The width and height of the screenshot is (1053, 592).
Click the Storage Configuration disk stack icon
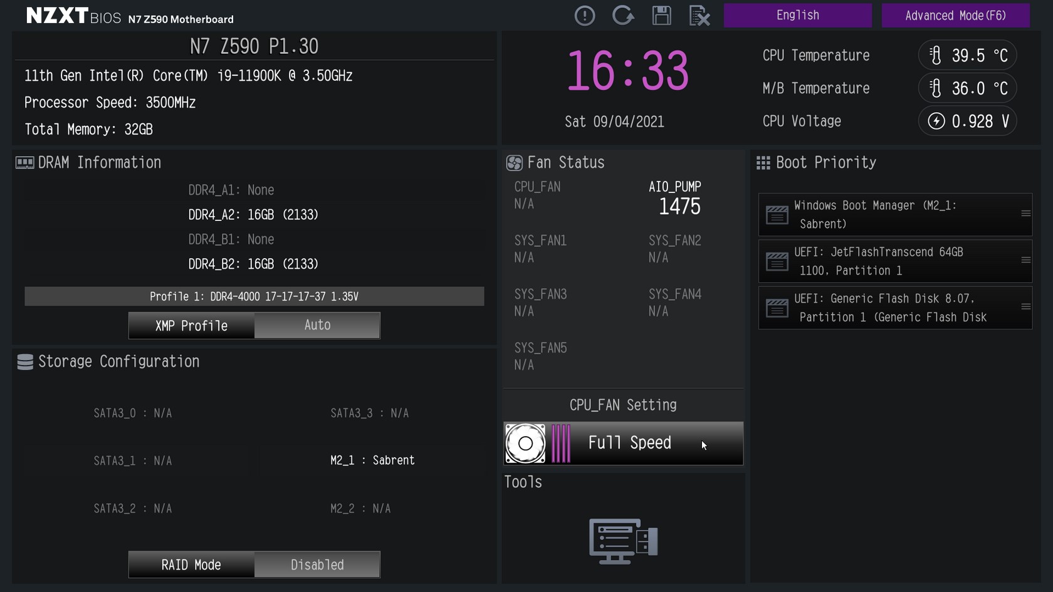pos(25,362)
